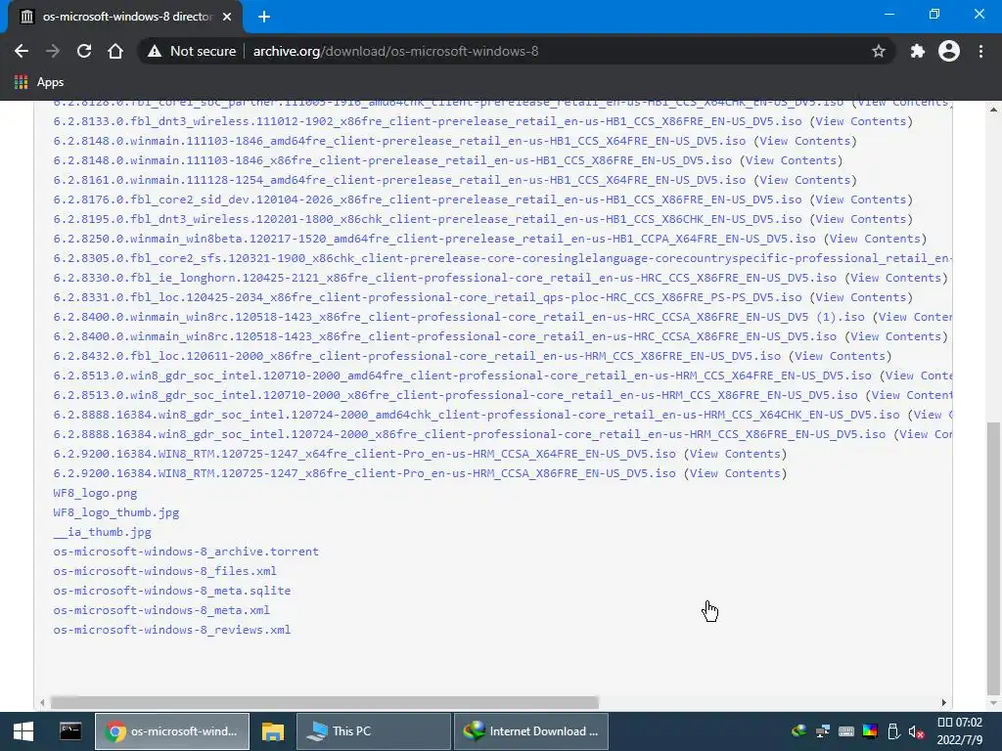Open os-microsoft-windows-8_meta.sqlite
This screenshot has width=1002, height=751.
pyautogui.click(x=172, y=591)
